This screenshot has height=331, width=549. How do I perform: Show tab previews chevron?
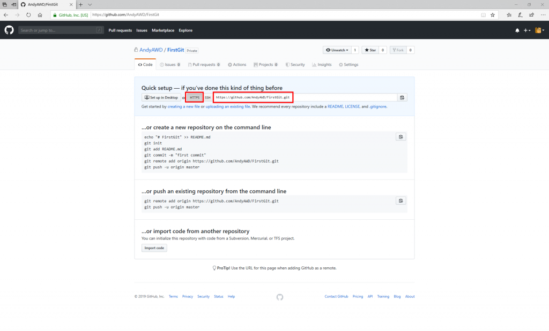[90, 4]
